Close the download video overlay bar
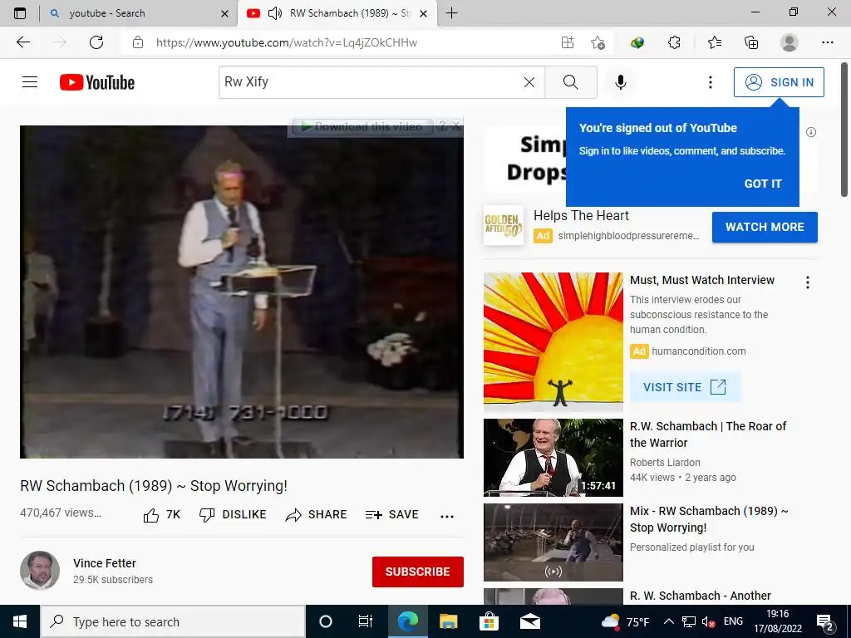 (x=456, y=126)
